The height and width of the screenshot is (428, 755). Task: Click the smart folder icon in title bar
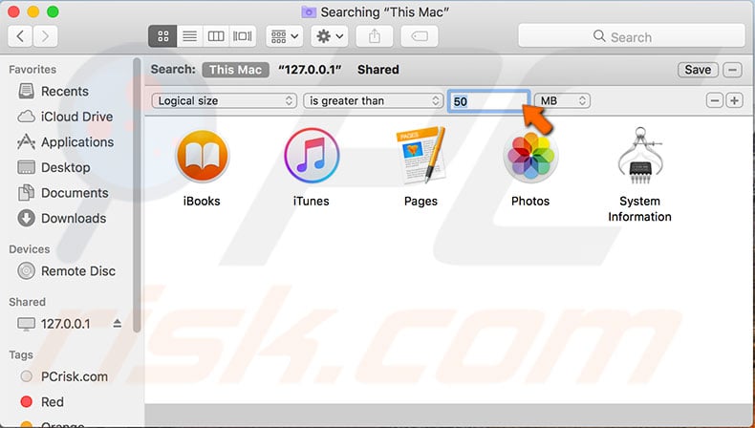pos(309,12)
